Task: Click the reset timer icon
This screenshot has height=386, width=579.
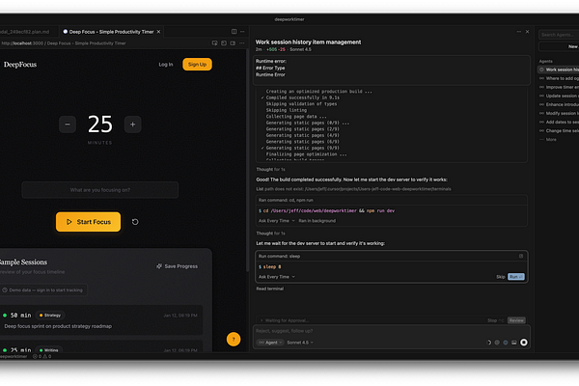Action: tap(135, 222)
